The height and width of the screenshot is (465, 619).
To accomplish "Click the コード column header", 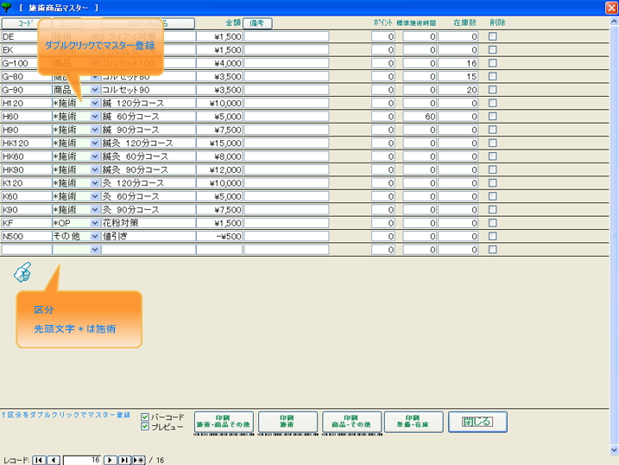I will point(24,23).
